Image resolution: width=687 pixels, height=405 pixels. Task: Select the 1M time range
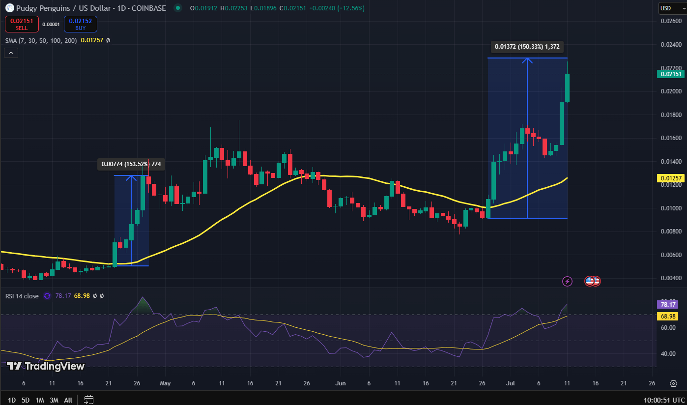pos(40,400)
